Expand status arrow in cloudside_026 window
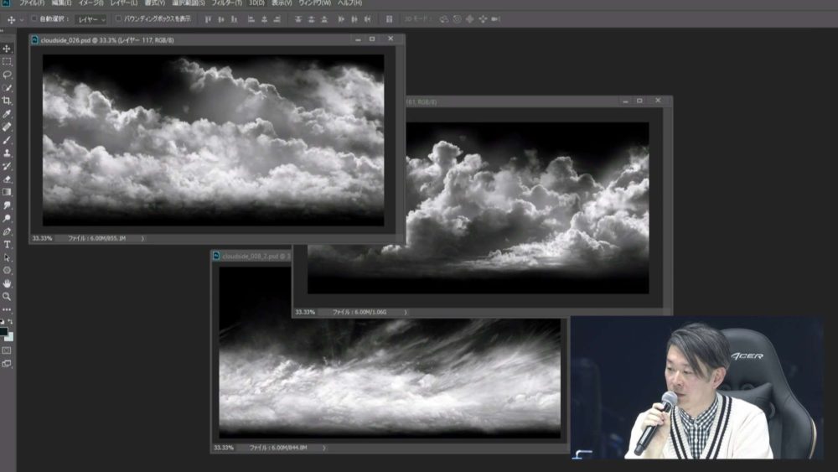838x472 pixels. pyautogui.click(x=142, y=238)
